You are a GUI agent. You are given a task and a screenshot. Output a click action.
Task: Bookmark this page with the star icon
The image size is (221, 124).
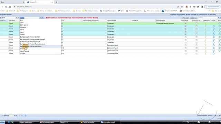point(182,7)
